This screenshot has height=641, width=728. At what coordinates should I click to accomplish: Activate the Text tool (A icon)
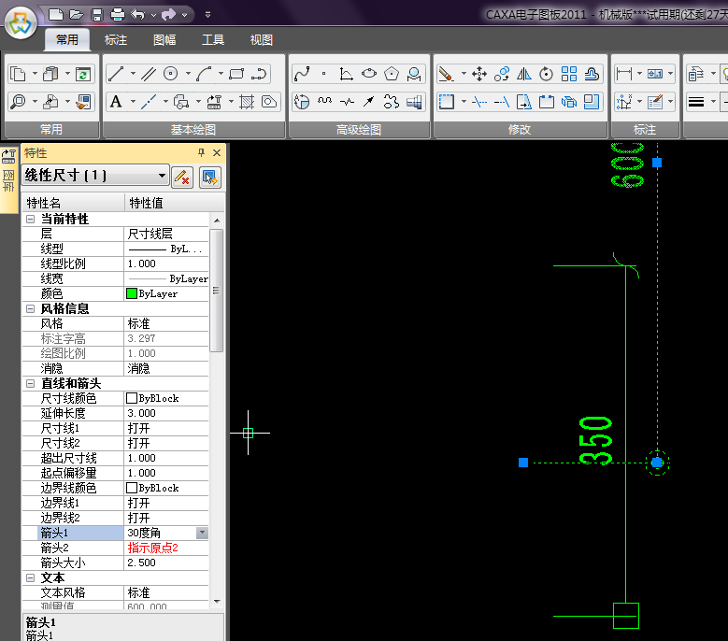[116, 102]
